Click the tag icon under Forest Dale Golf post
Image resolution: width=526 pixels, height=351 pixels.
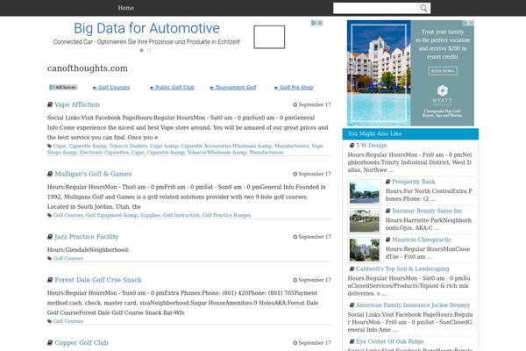pyautogui.click(x=50, y=321)
